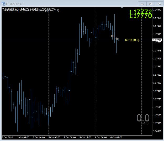Click the EURUSD-5,H1 chart window icon

point(4,4)
